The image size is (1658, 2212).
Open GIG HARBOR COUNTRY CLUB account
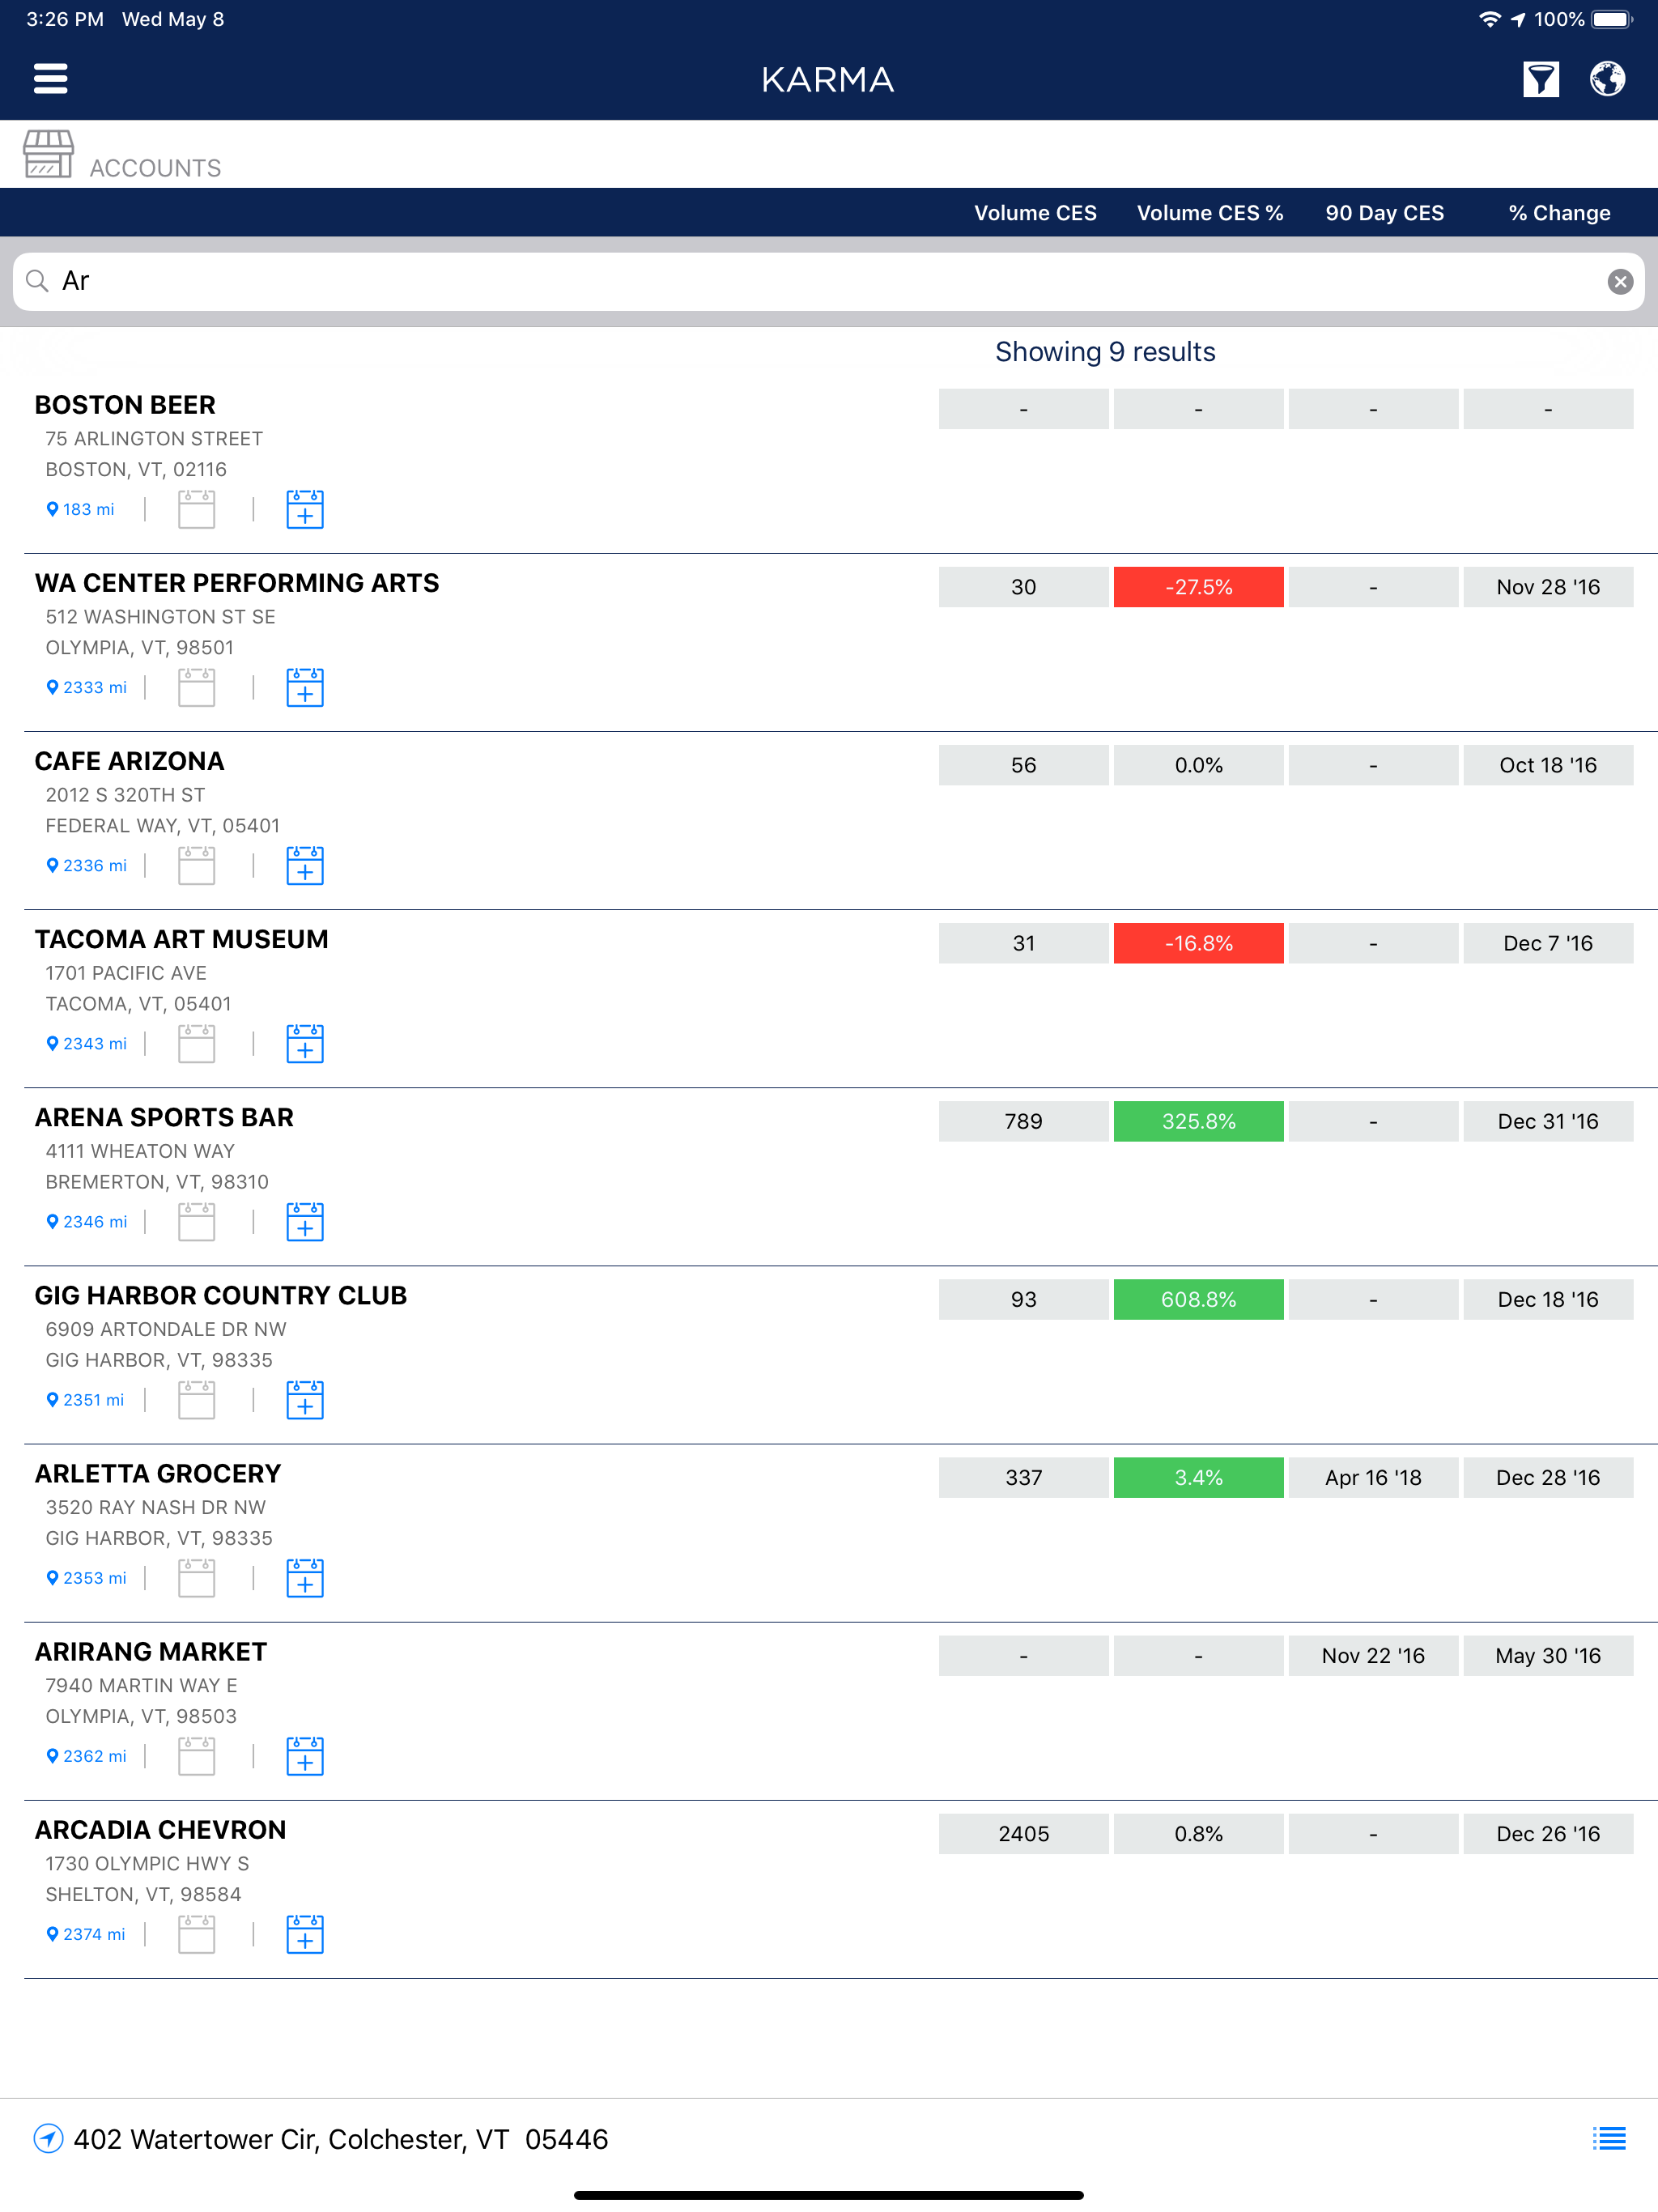click(x=221, y=1295)
